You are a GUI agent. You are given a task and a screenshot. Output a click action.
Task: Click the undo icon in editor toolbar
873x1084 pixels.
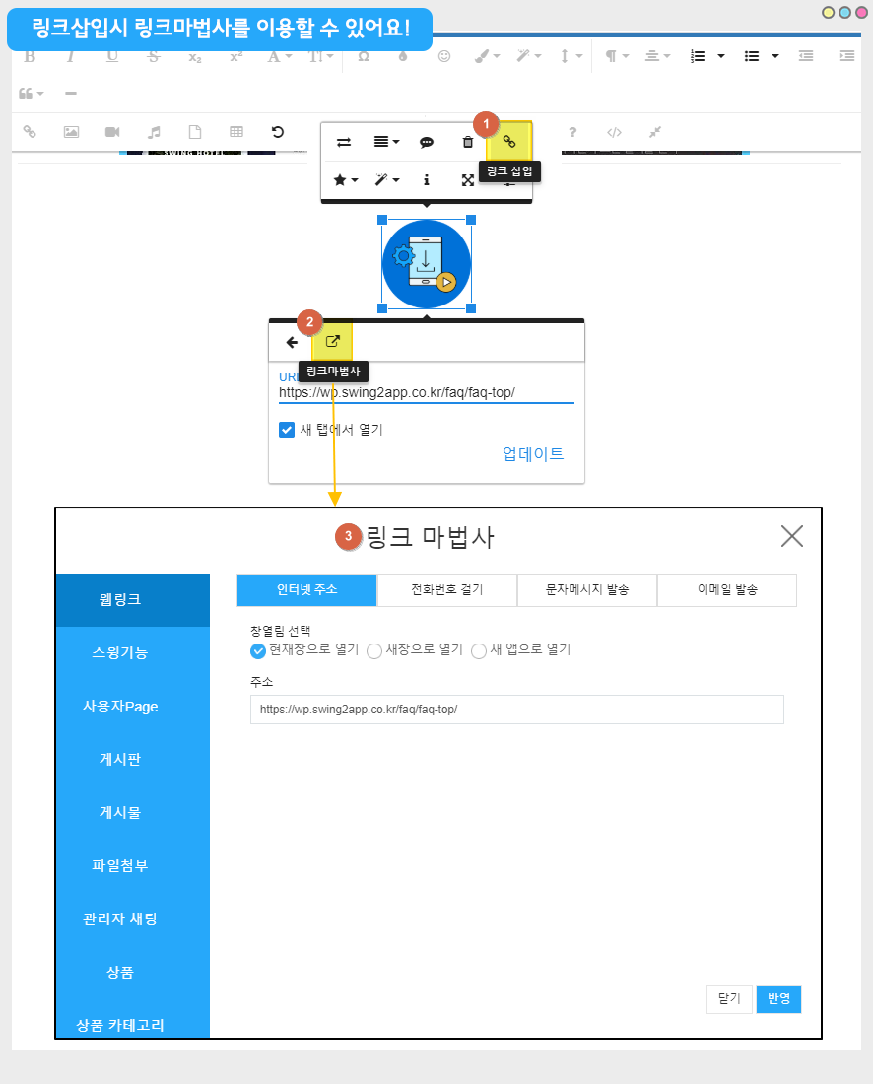[x=278, y=132]
